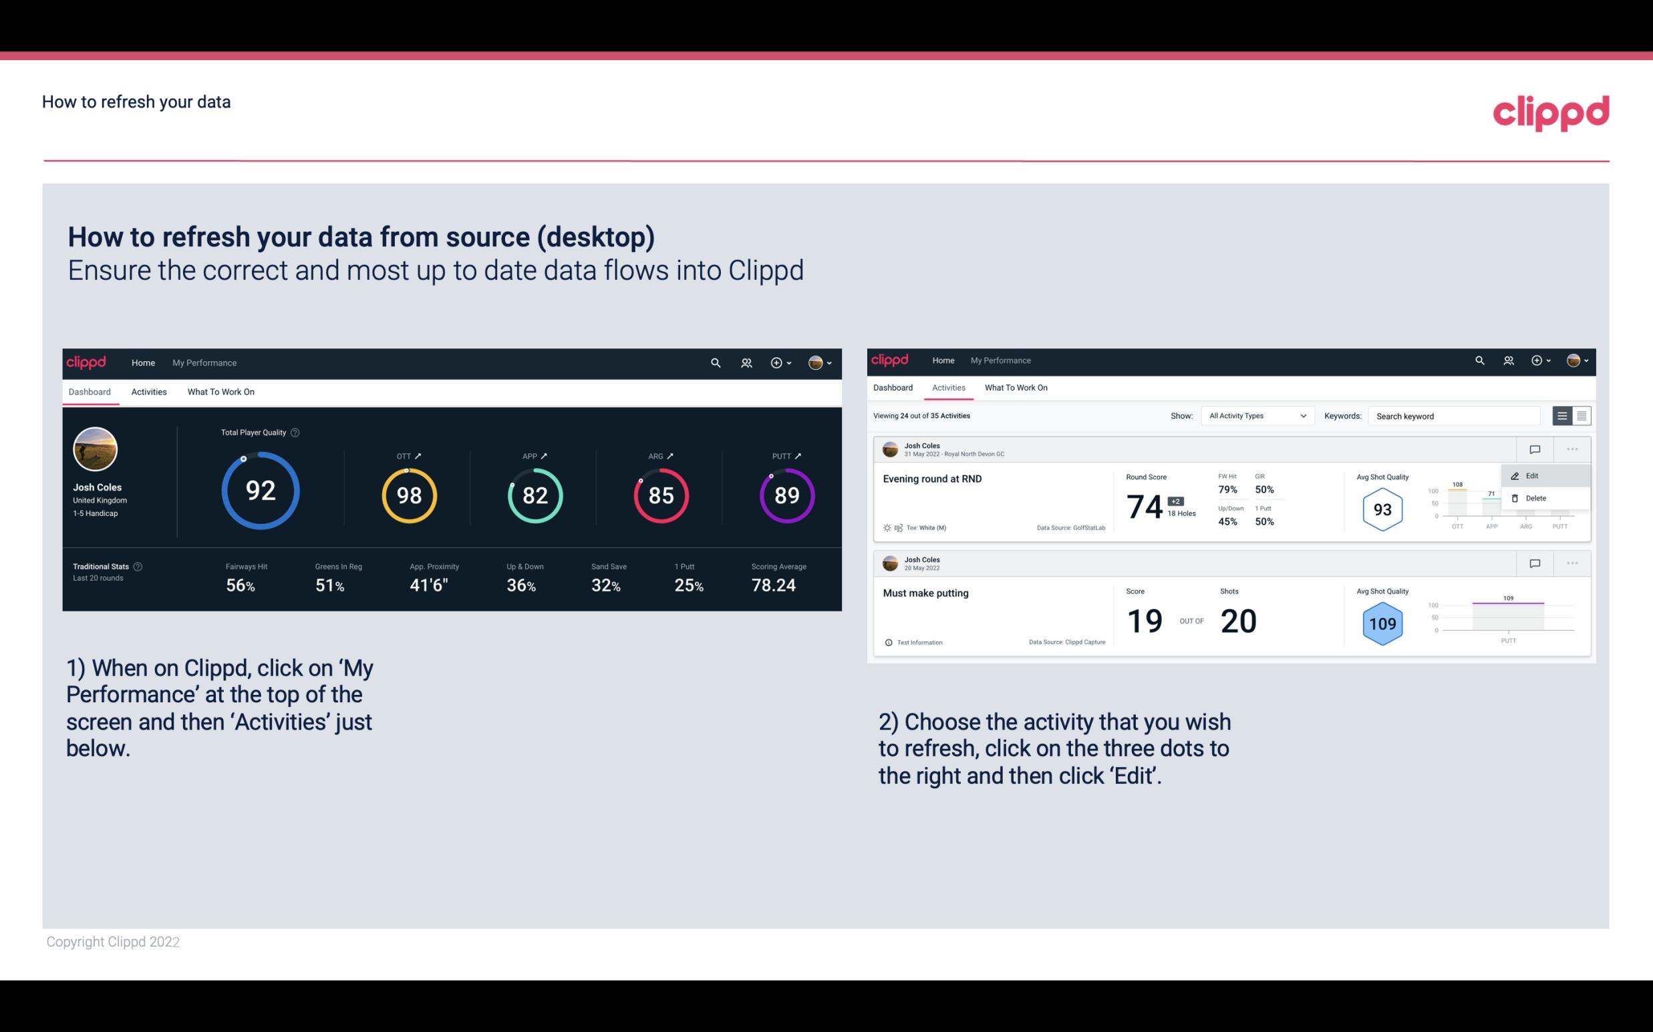The image size is (1653, 1032).
Task: Click the My Performance navigation menu item
Action: [204, 361]
